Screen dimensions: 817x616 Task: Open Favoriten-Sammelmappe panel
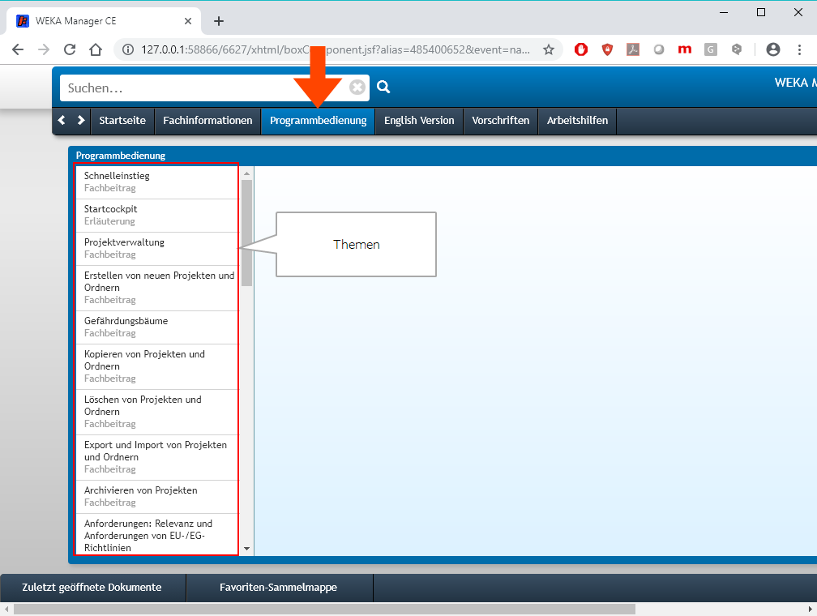click(x=278, y=588)
